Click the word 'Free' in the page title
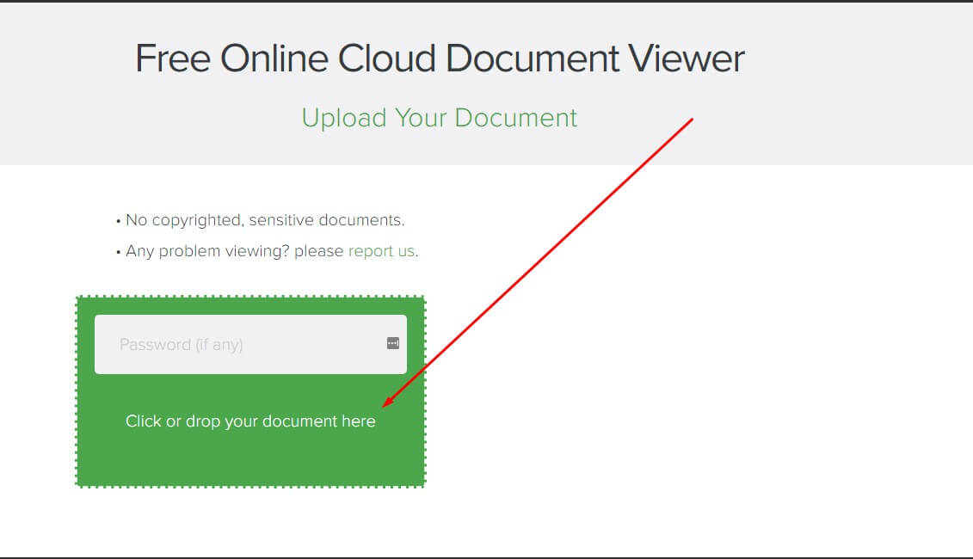The width and height of the screenshot is (973, 559). pos(172,58)
